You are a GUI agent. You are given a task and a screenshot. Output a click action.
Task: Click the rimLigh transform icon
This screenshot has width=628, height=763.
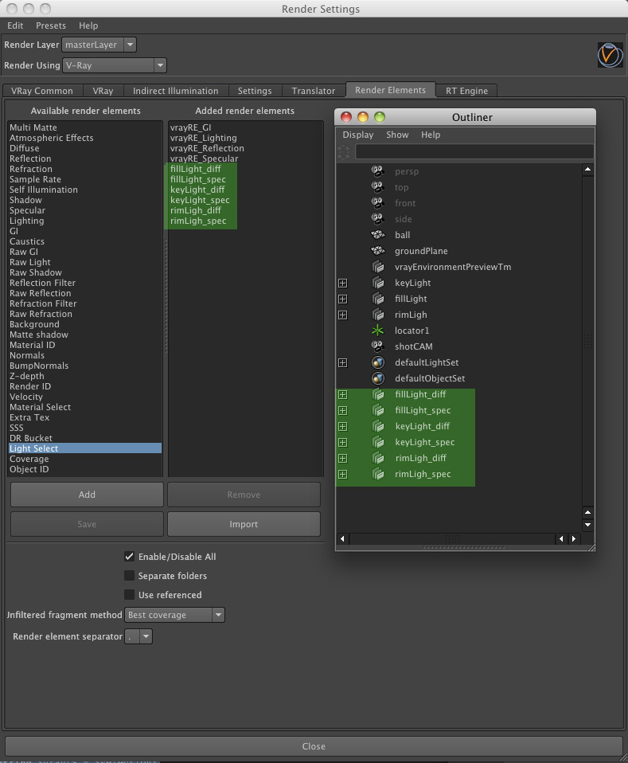(x=378, y=315)
